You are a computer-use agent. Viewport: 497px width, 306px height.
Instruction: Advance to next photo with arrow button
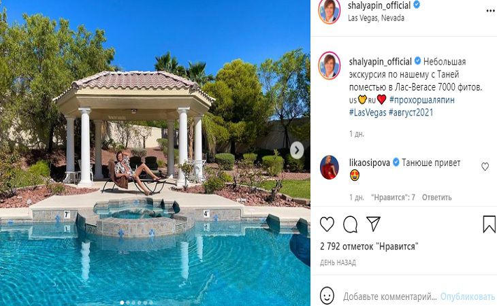(x=297, y=150)
